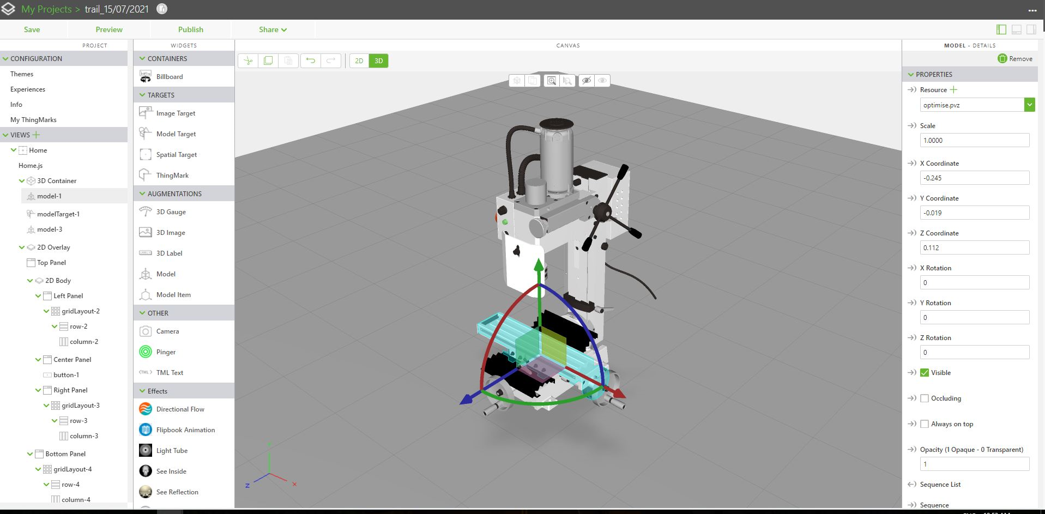Switch the canvas to 2D view
1045x514 pixels.
pyautogui.click(x=359, y=61)
